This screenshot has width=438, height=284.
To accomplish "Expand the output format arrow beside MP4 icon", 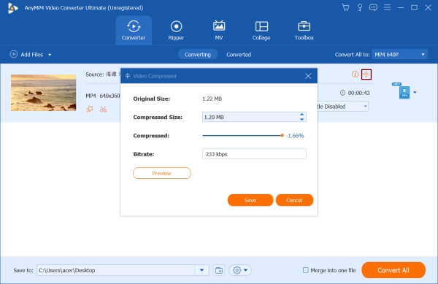I will pyautogui.click(x=415, y=93).
